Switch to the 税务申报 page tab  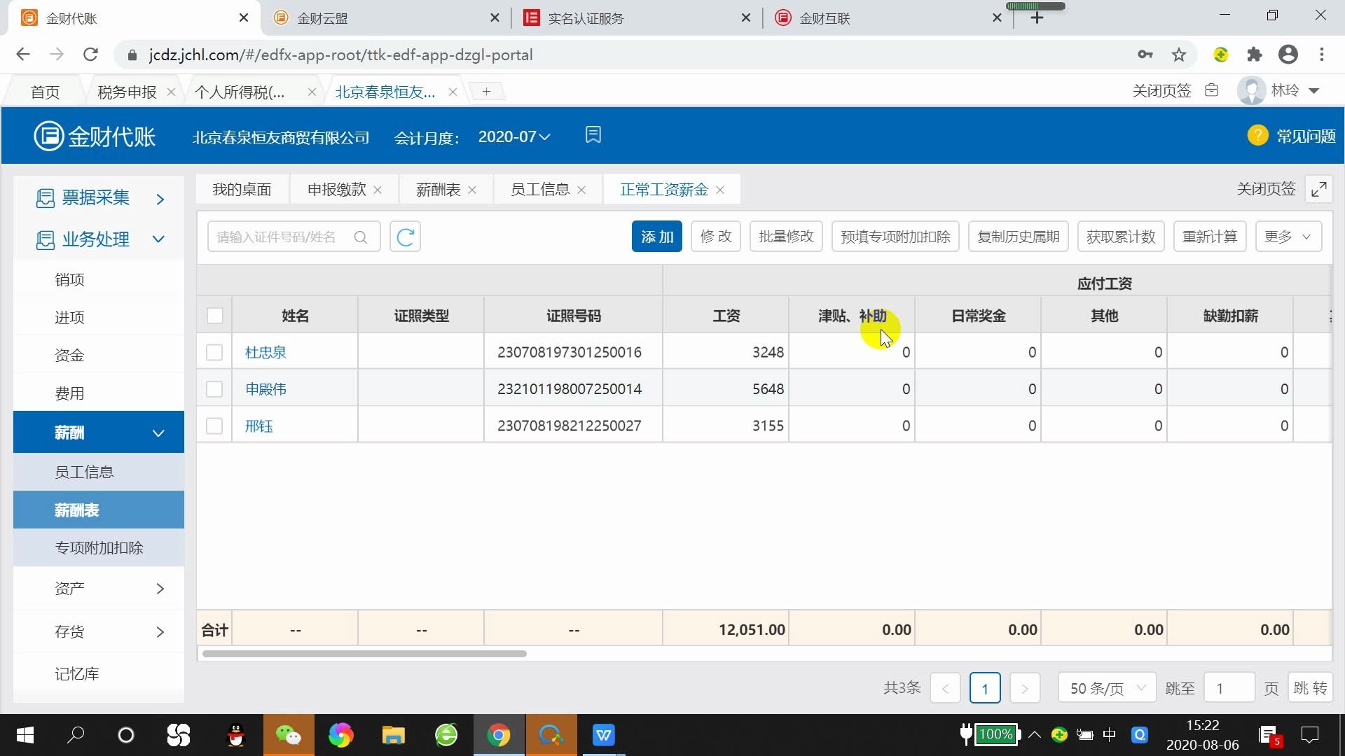click(x=126, y=91)
